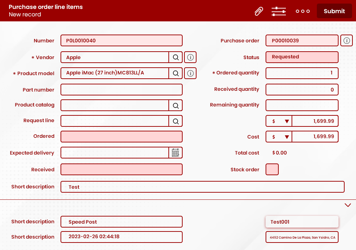Select the Ordered quantity field
The image size is (356, 250).
pyautogui.click(x=302, y=73)
